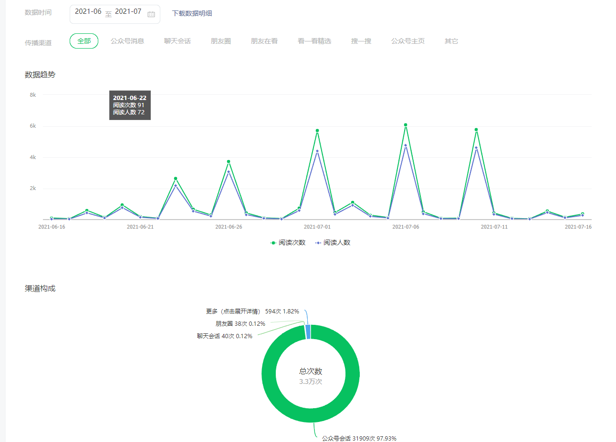The height and width of the screenshot is (442, 616).
Task: Select the 朋友在看 channel
Action: tap(264, 41)
